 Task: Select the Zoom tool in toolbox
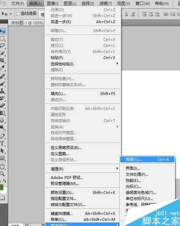[x=2, y=174]
